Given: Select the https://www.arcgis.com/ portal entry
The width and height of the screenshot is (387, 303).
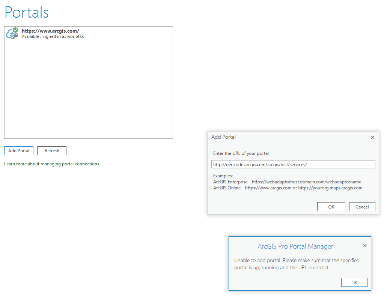Looking at the screenshot, I should click(88, 33).
